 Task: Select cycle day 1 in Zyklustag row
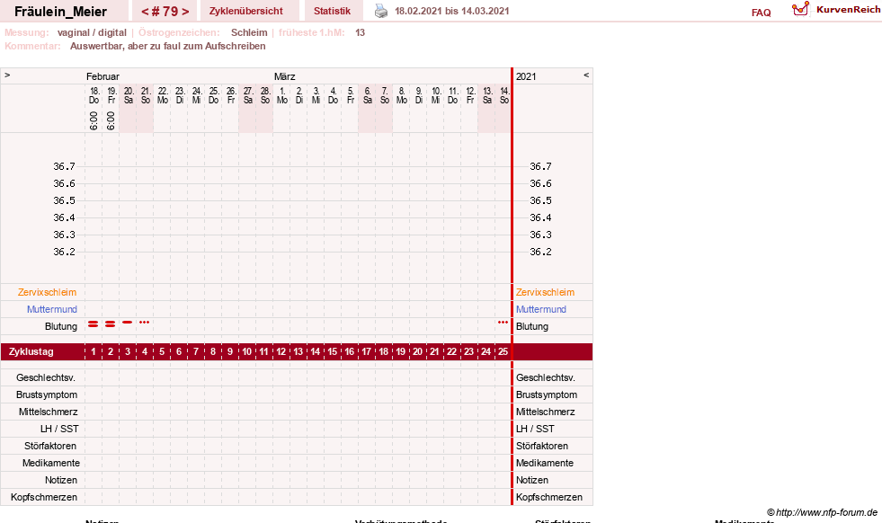[x=94, y=351]
